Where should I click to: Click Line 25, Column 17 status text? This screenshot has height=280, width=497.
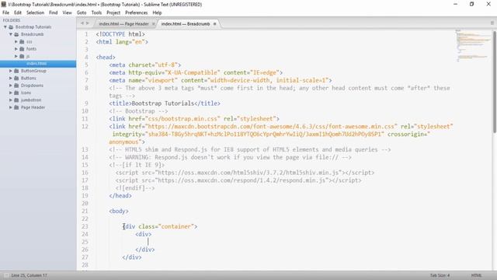(30, 275)
